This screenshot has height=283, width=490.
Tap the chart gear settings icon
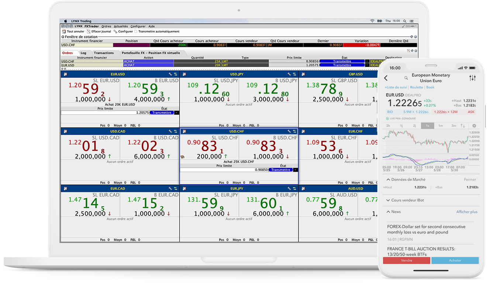pyautogui.click(x=474, y=126)
